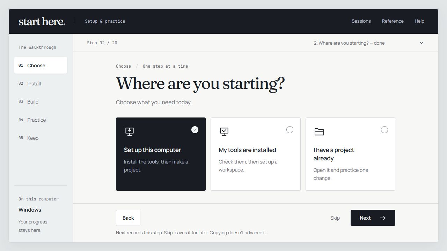447x251 pixels.
Task: Skip this step for later
Action: click(335, 218)
